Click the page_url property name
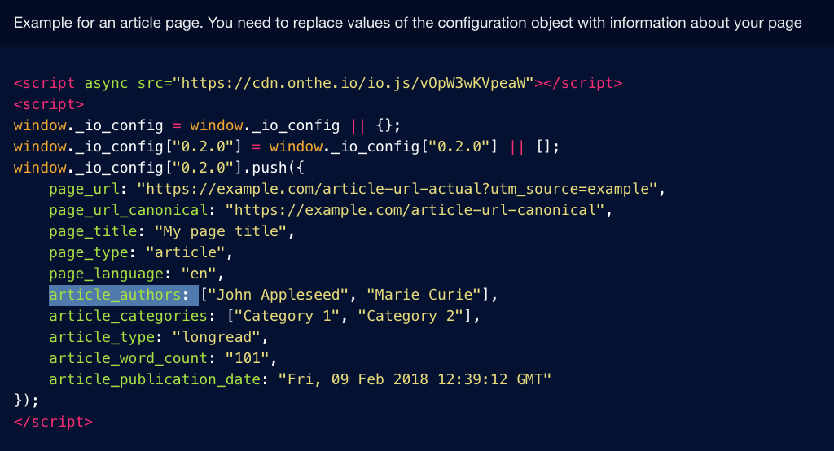This screenshot has height=451, width=834. click(84, 190)
